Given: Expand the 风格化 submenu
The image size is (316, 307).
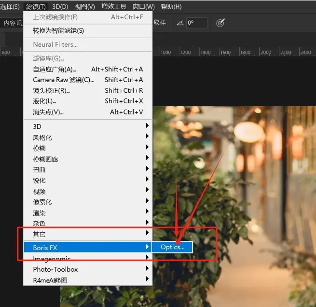Looking at the screenshot, I should (x=88, y=138).
